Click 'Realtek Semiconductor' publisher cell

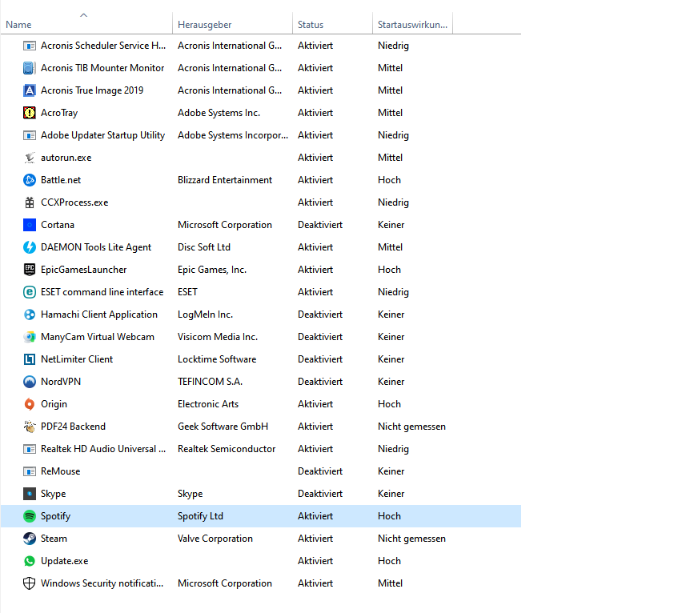click(x=227, y=449)
